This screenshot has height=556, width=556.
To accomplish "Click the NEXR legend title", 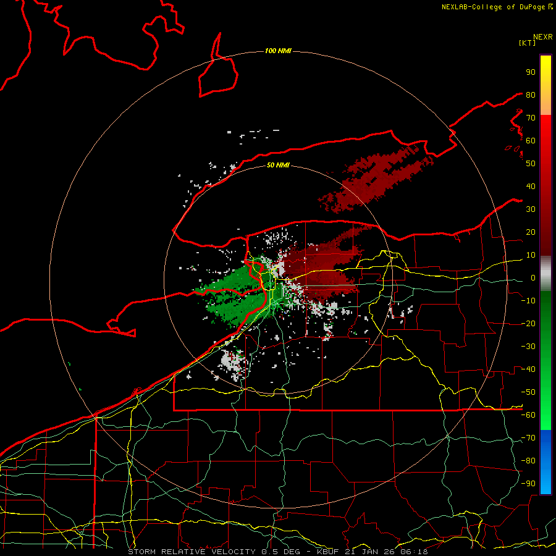I will tap(543, 37).
